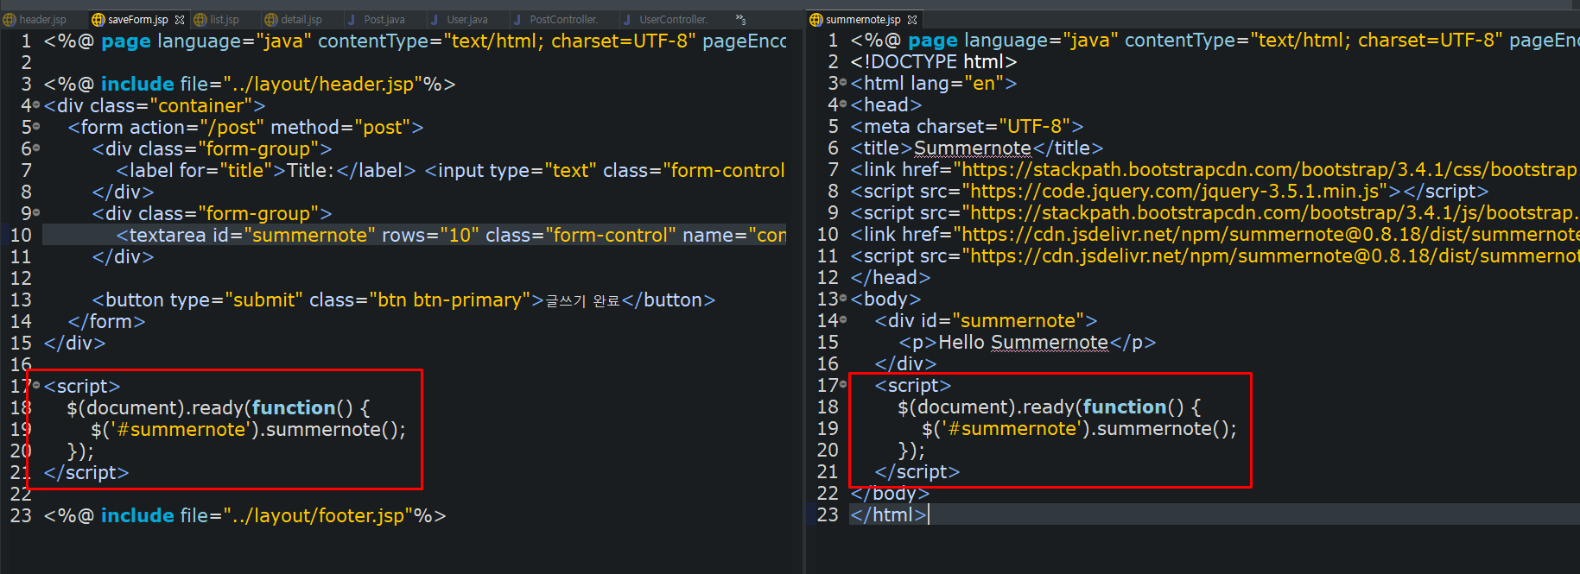Collapse form-group fold at saveForm line 6
Image resolution: width=1580 pixels, height=574 pixels.
click(36, 148)
